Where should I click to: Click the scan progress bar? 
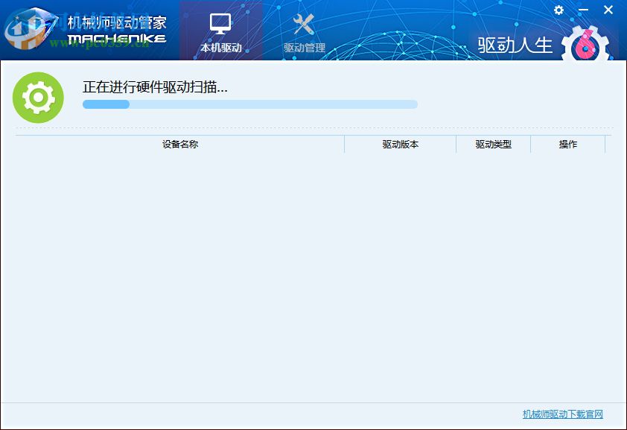coord(249,104)
